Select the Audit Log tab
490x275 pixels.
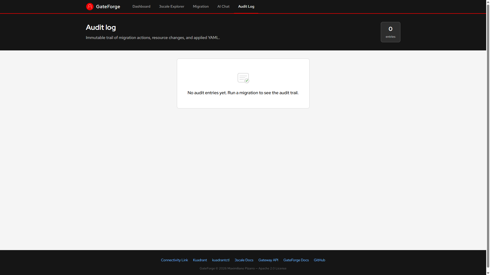(x=246, y=7)
